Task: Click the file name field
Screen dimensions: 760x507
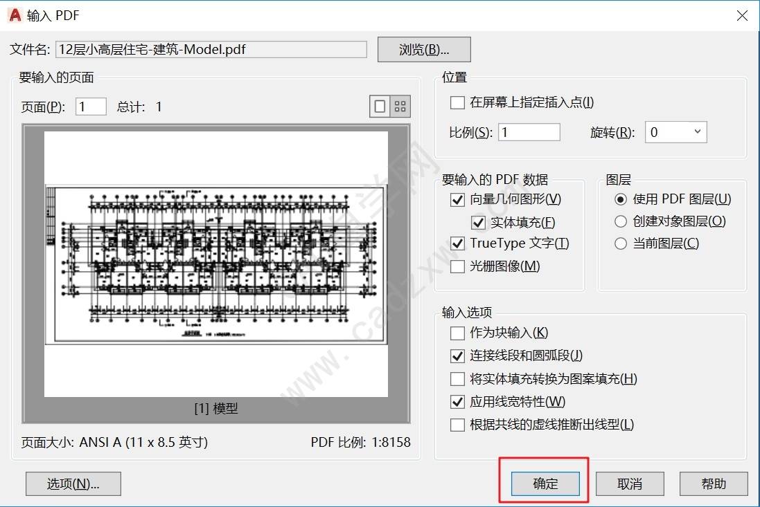Action: (x=211, y=49)
